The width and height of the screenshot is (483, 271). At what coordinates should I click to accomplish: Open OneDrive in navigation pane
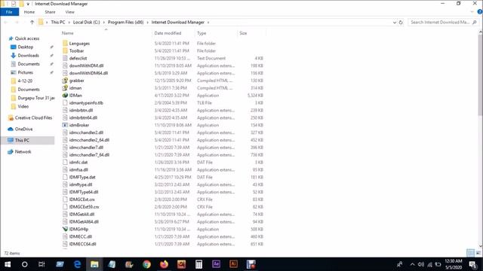tap(23, 129)
